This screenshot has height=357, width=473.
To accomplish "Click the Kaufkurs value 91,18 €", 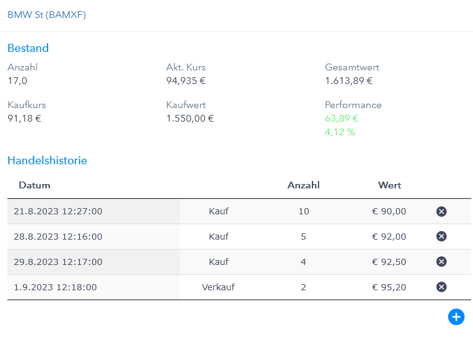I will coord(24,119).
